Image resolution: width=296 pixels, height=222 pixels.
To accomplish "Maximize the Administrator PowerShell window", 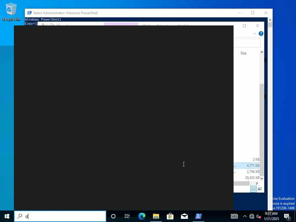I will 253,13.
